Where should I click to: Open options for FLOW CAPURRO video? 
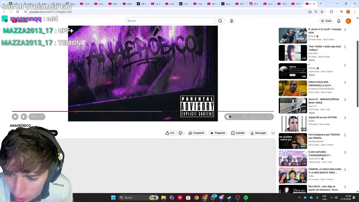[x=345, y=152]
